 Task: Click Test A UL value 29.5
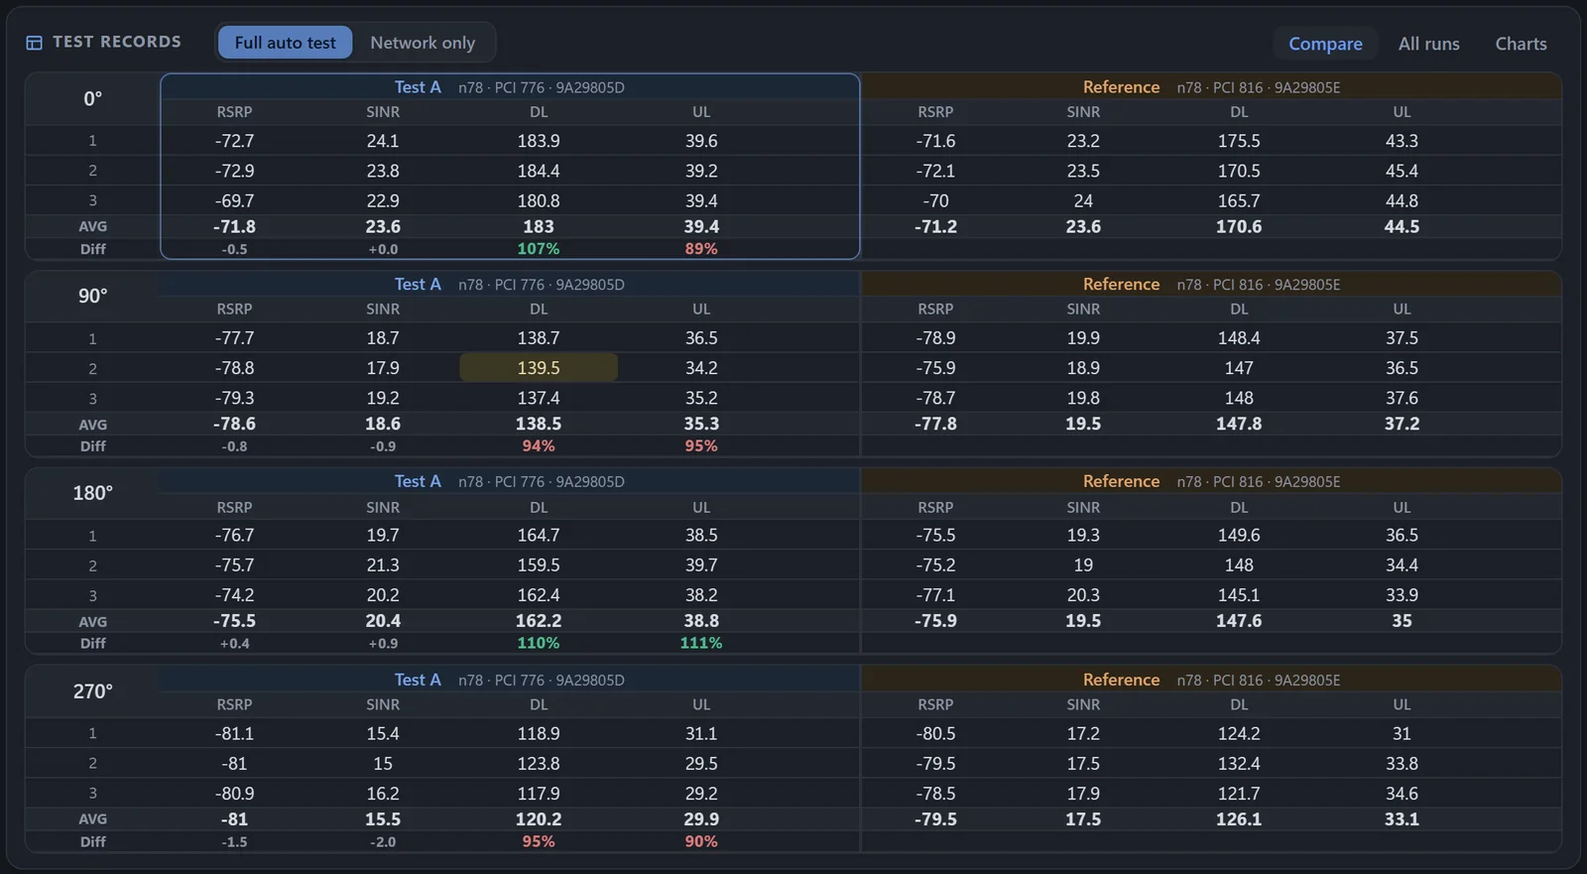tap(701, 764)
